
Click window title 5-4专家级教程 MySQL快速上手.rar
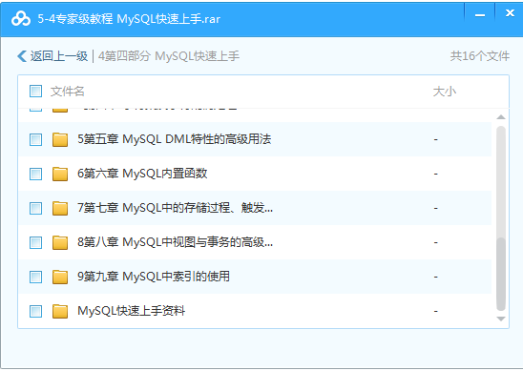(x=129, y=19)
